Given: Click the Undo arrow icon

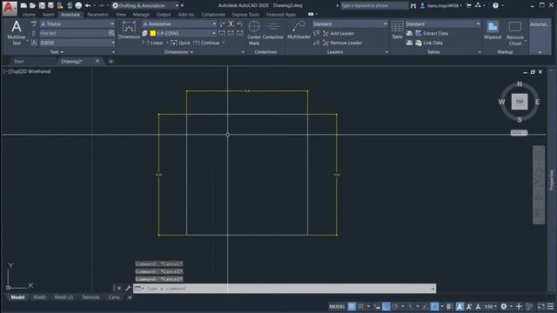Looking at the screenshot, I should point(87,5).
